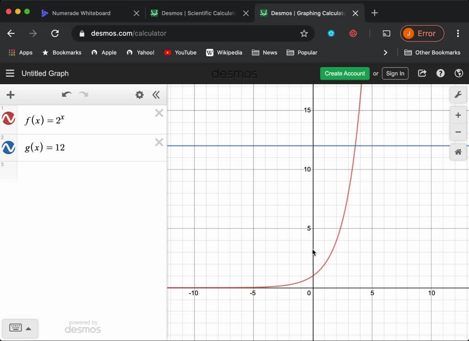The image size is (469, 341).
Task: Toggle visibility of f(x)=2^x with its colored icon
Action: 8,118
